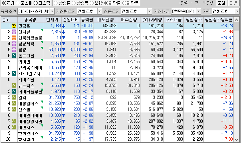Click the down triangle icon on 한화인더스트 row

64,133
